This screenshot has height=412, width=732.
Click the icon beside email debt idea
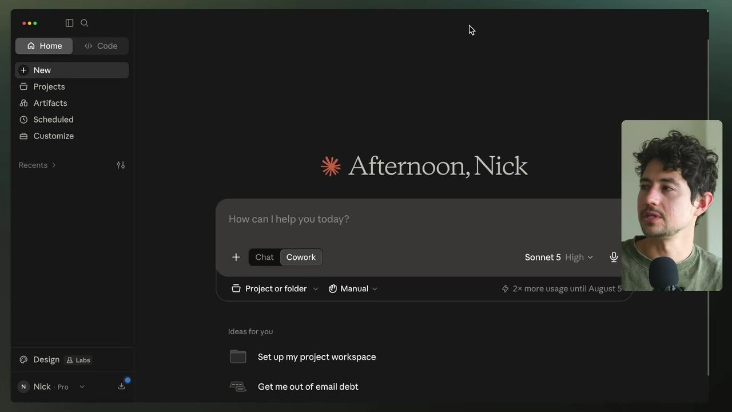coord(238,386)
